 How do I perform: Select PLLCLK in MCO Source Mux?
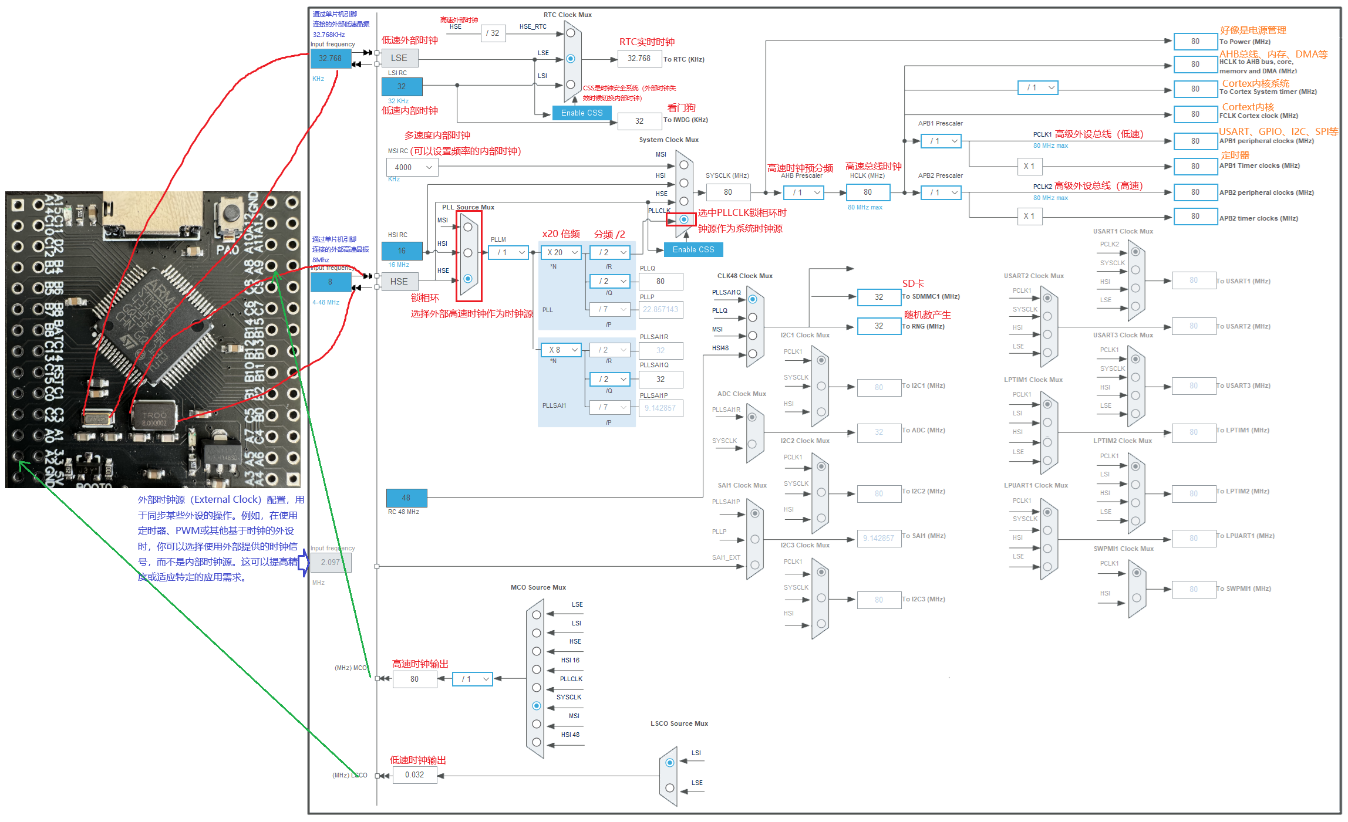tap(537, 688)
